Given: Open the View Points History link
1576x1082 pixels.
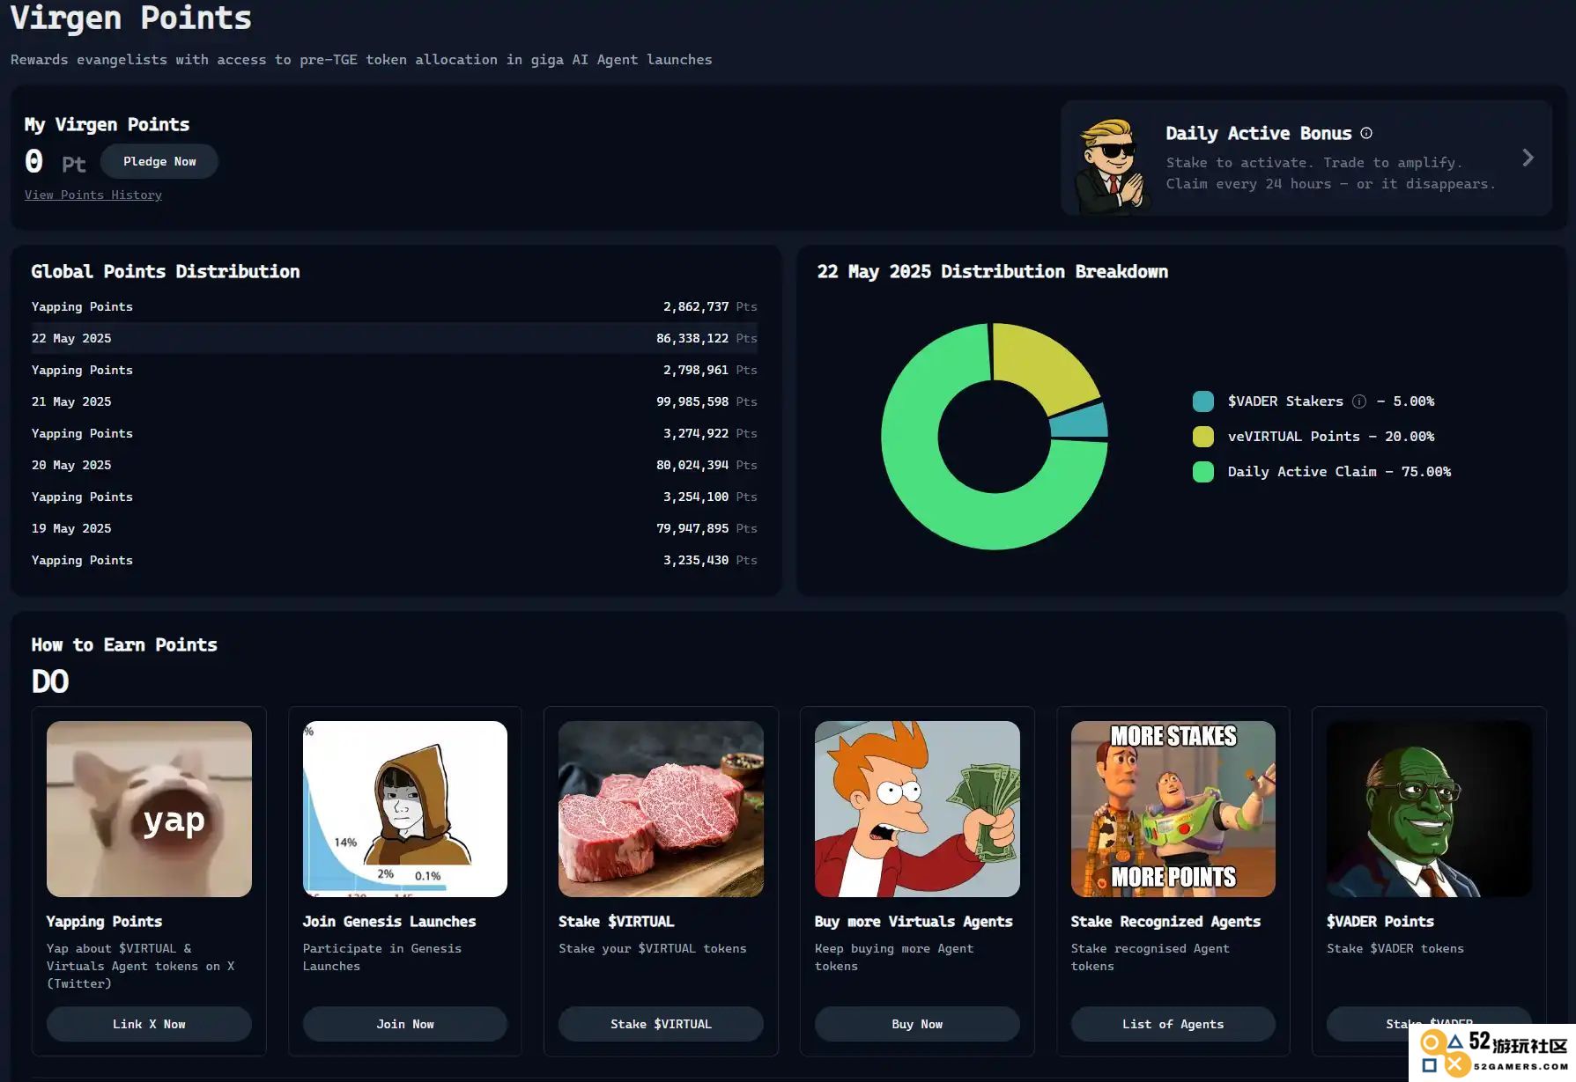Looking at the screenshot, I should coord(93,195).
